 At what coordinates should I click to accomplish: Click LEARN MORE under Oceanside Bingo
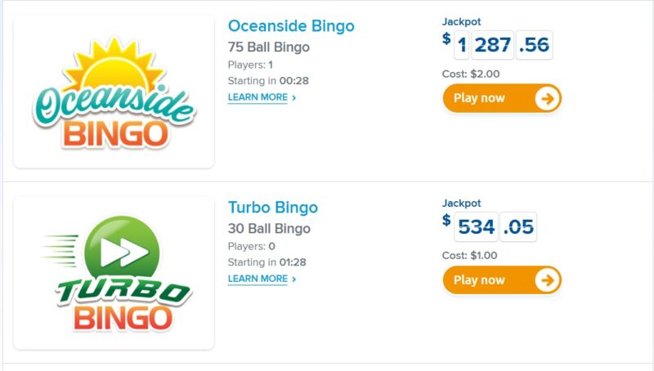pos(258,97)
